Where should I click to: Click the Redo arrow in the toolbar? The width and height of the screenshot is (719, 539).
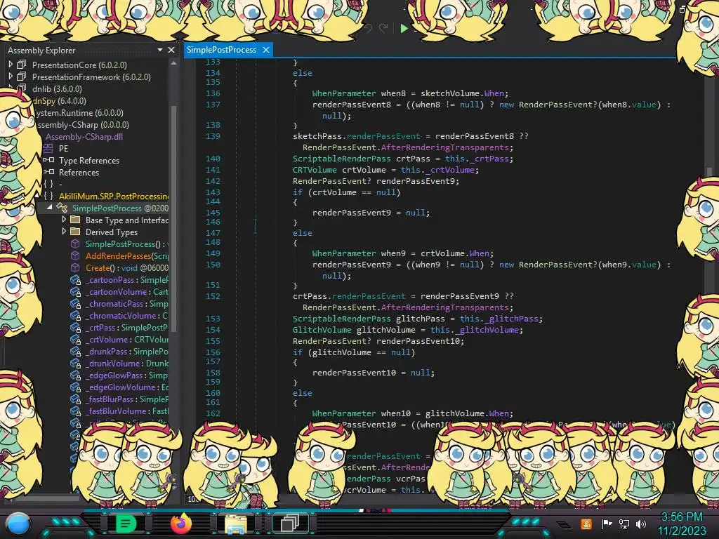(x=383, y=28)
